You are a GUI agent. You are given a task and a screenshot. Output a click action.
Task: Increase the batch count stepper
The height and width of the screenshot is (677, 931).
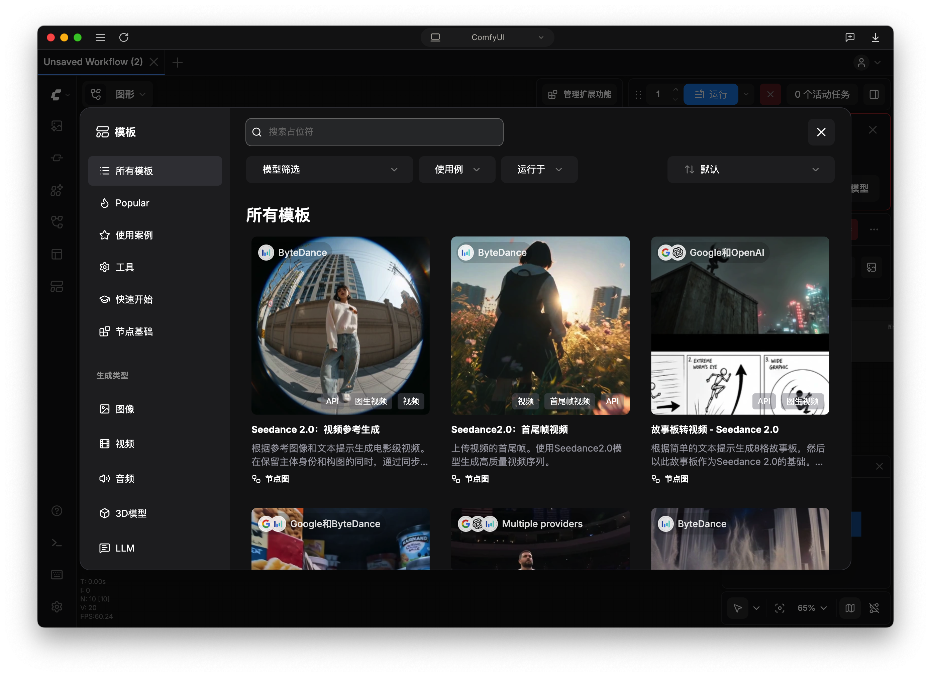pos(675,89)
